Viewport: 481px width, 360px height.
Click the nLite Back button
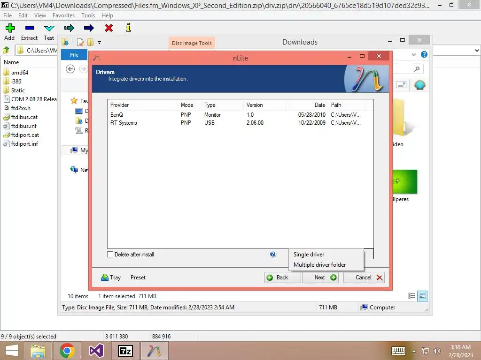pos(282,277)
